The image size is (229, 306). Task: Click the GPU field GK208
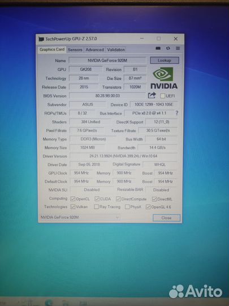coord(86,69)
